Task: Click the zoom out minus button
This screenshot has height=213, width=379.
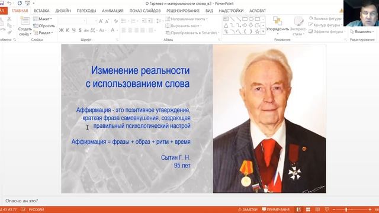Action: 334,209
